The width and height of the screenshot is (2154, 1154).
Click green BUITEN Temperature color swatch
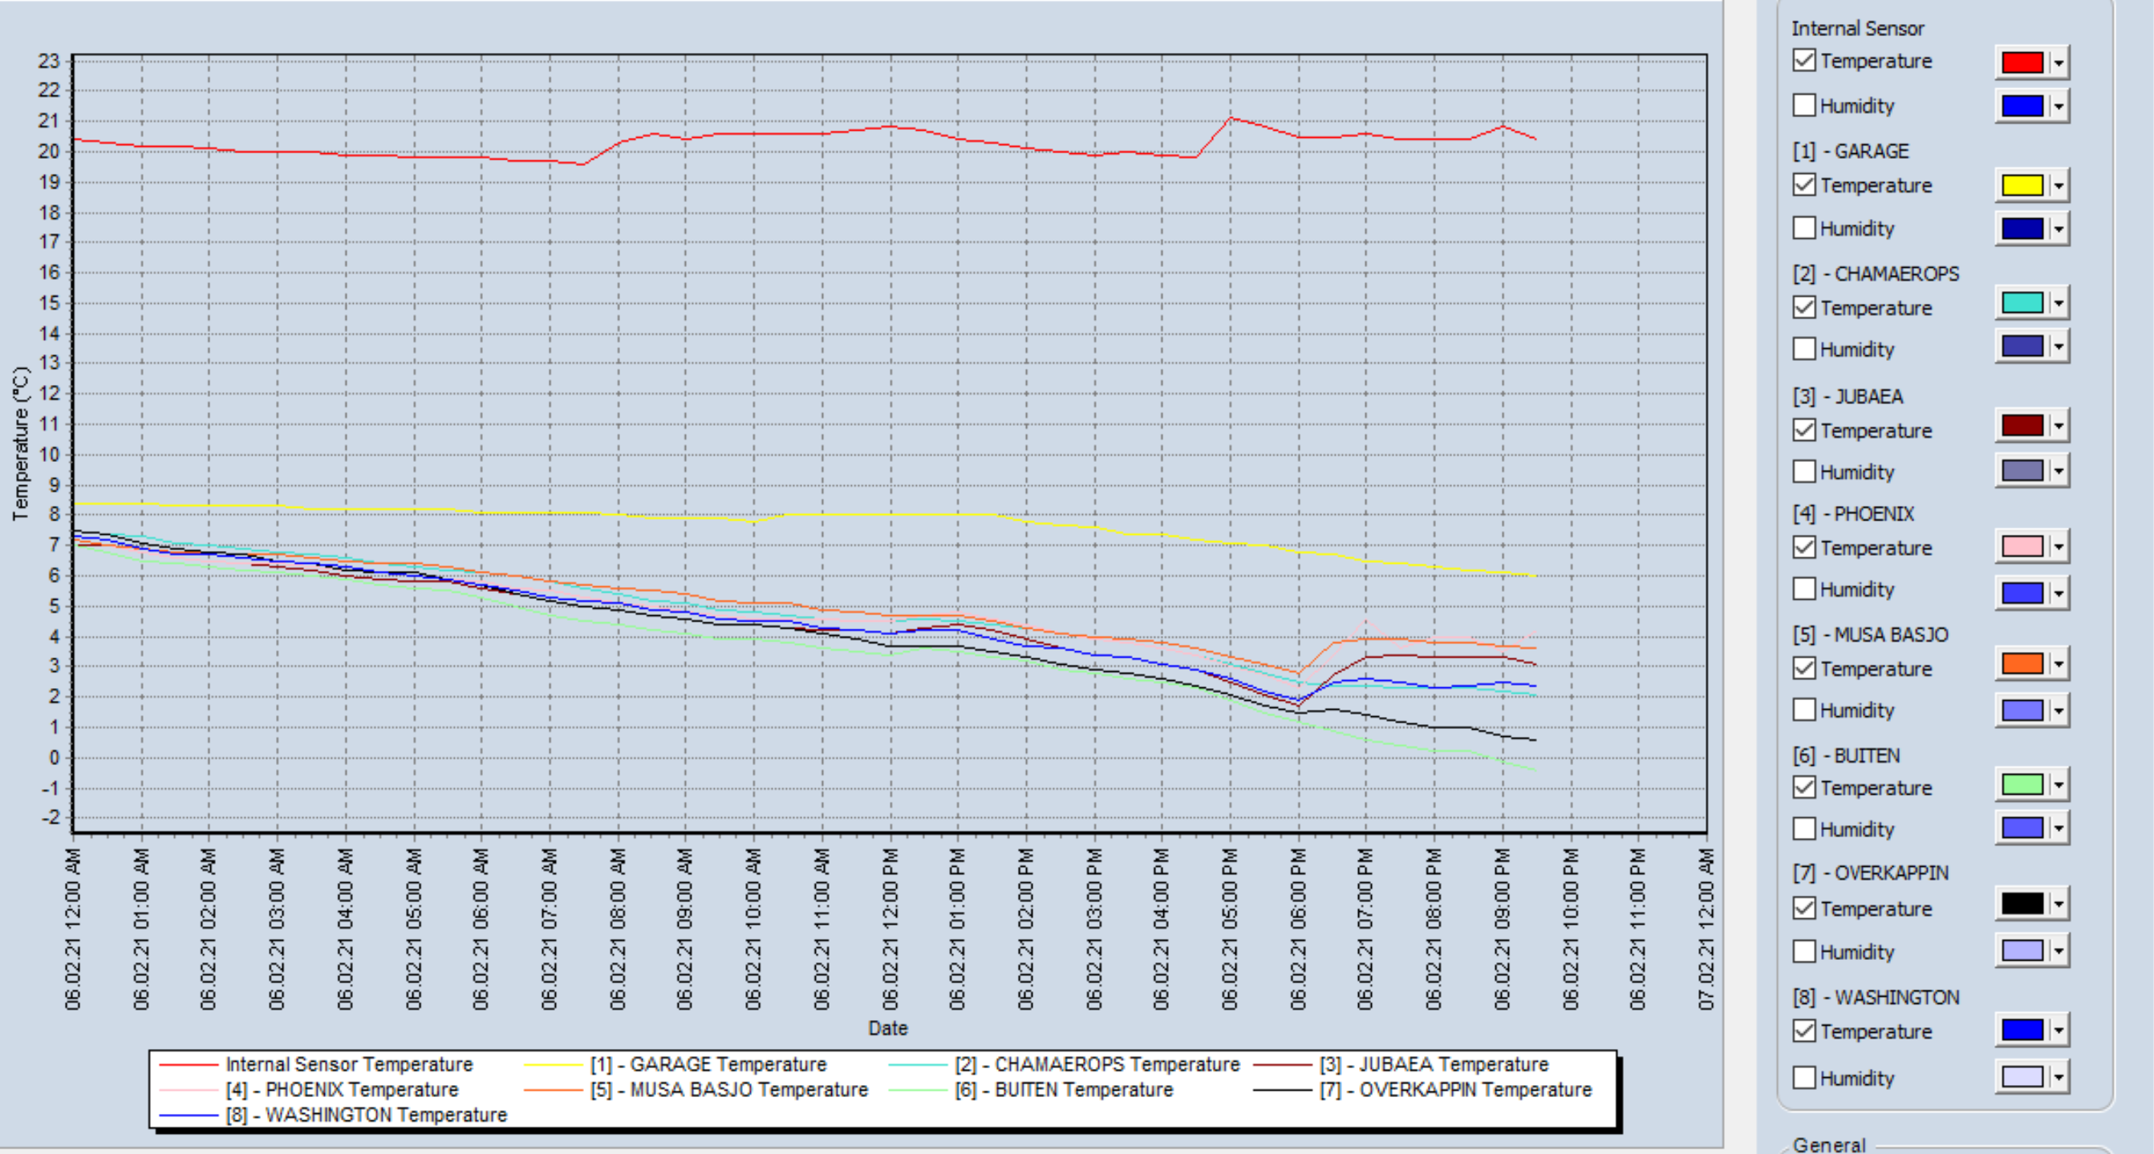coord(2022,784)
